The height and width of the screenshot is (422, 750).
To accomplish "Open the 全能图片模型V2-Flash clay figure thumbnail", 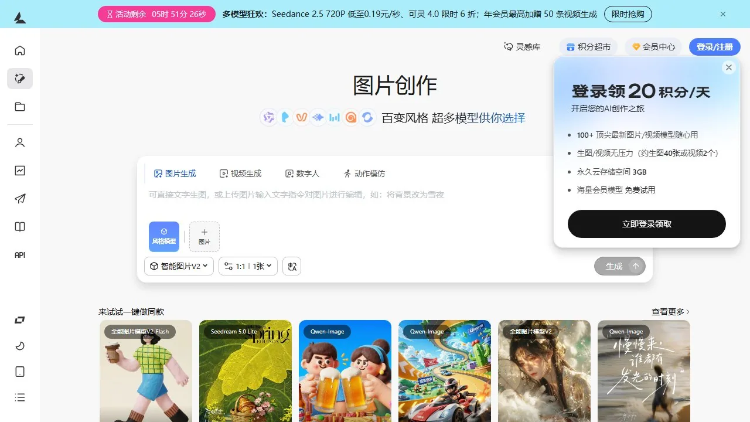I will 146,371.
